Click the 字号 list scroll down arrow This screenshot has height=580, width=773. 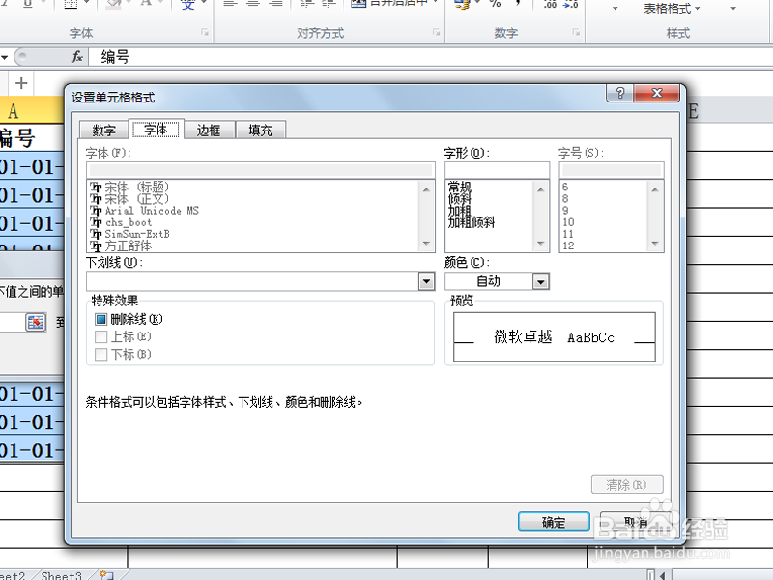[x=655, y=244]
